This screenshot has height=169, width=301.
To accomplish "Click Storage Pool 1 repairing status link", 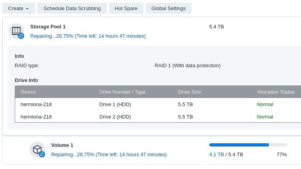I will (88, 36).
